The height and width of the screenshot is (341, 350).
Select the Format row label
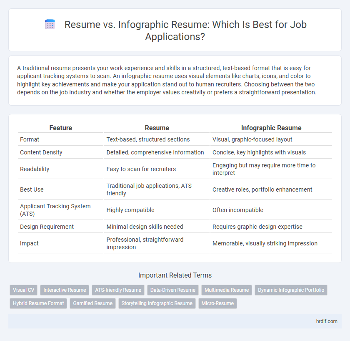pos(30,139)
